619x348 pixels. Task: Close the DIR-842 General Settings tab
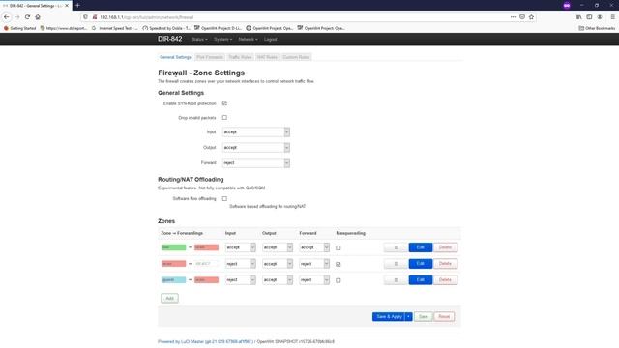[x=67, y=6]
